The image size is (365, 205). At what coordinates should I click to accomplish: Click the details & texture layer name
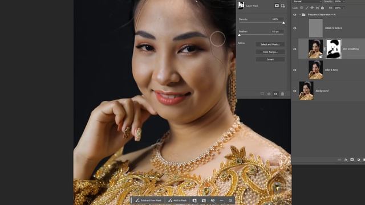[x=333, y=28]
